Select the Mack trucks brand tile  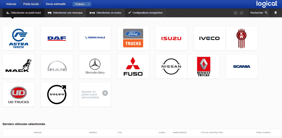[18, 67]
